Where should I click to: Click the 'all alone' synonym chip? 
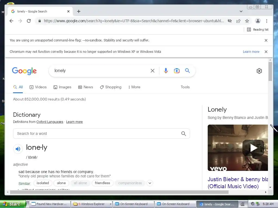click(80, 183)
